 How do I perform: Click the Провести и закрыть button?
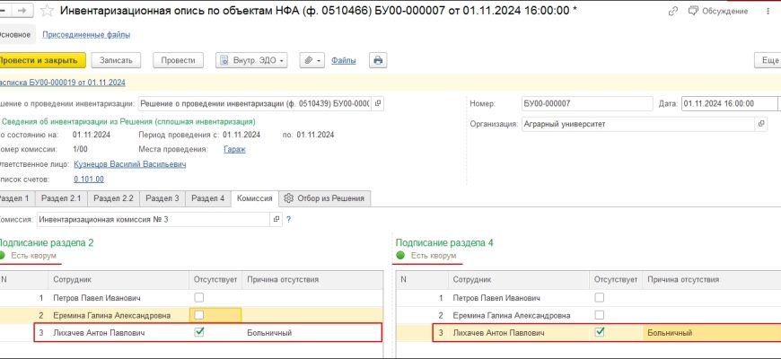(x=40, y=60)
